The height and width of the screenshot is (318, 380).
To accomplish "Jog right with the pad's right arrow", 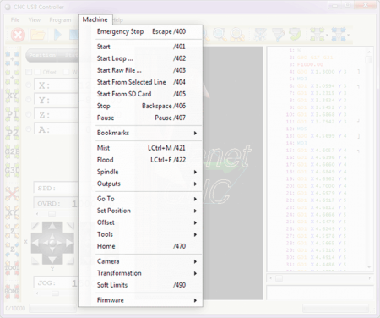I will click(x=69, y=243).
